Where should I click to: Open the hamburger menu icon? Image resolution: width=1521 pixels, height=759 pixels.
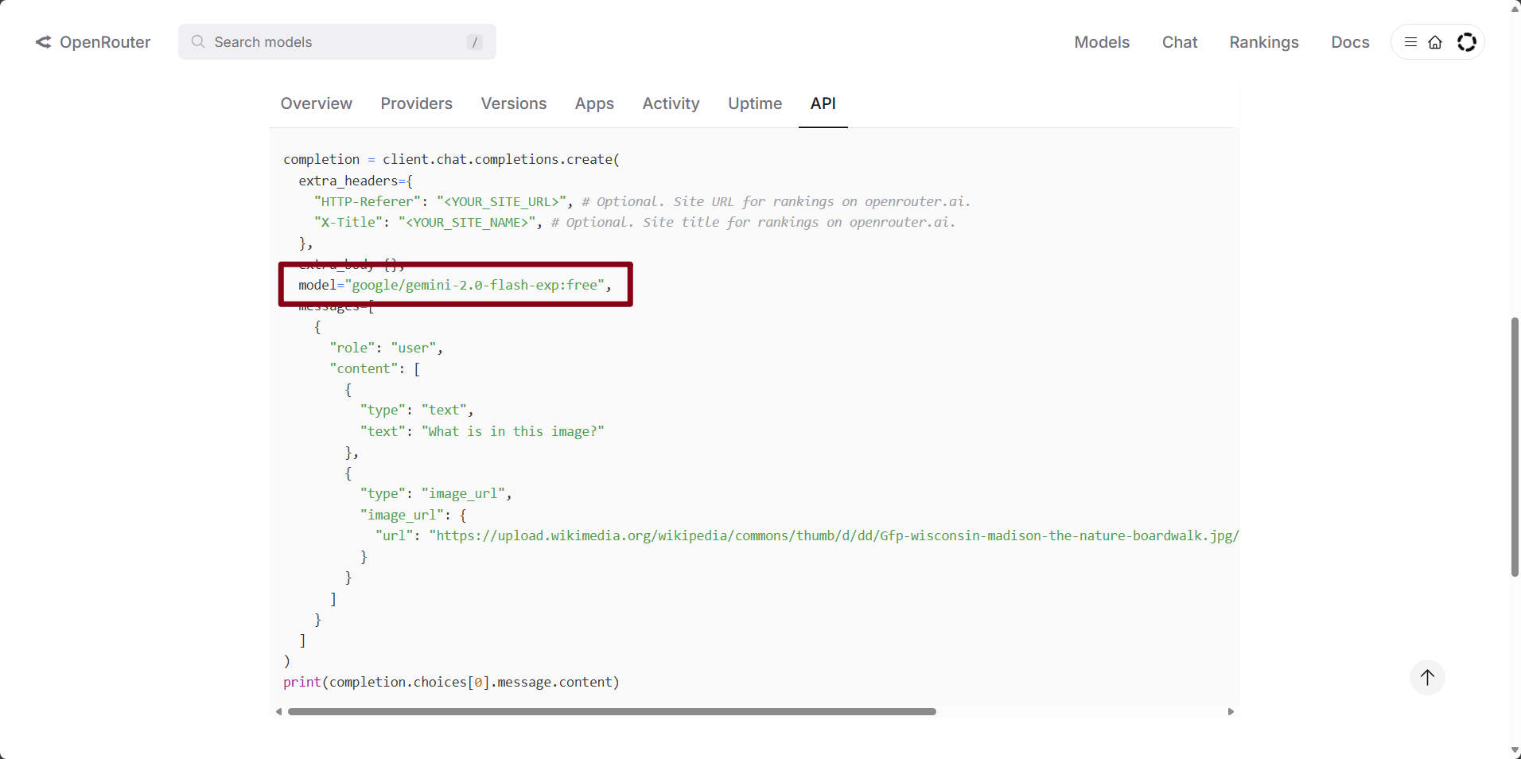[1410, 42]
